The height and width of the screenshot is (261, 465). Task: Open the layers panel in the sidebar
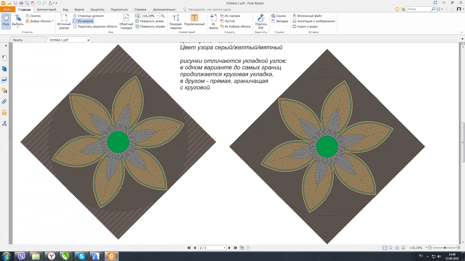pos(4,80)
